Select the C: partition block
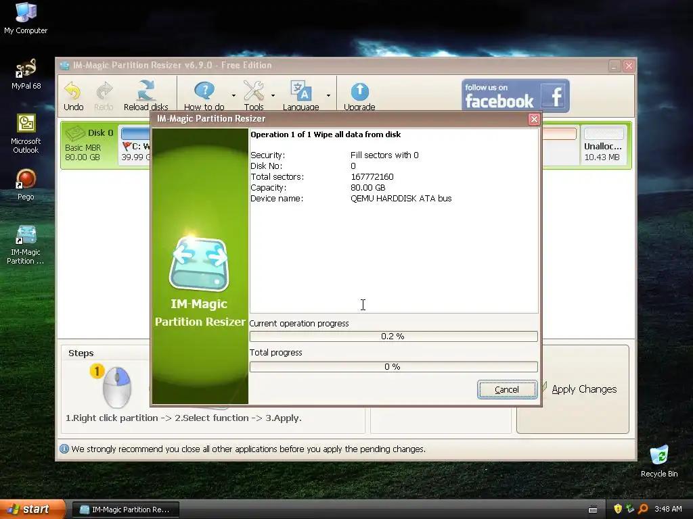 135,146
